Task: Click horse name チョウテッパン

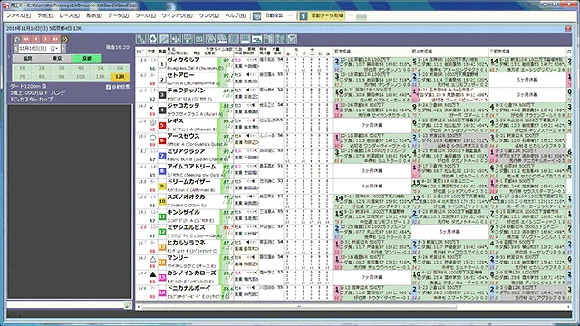Action: [186, 91]
